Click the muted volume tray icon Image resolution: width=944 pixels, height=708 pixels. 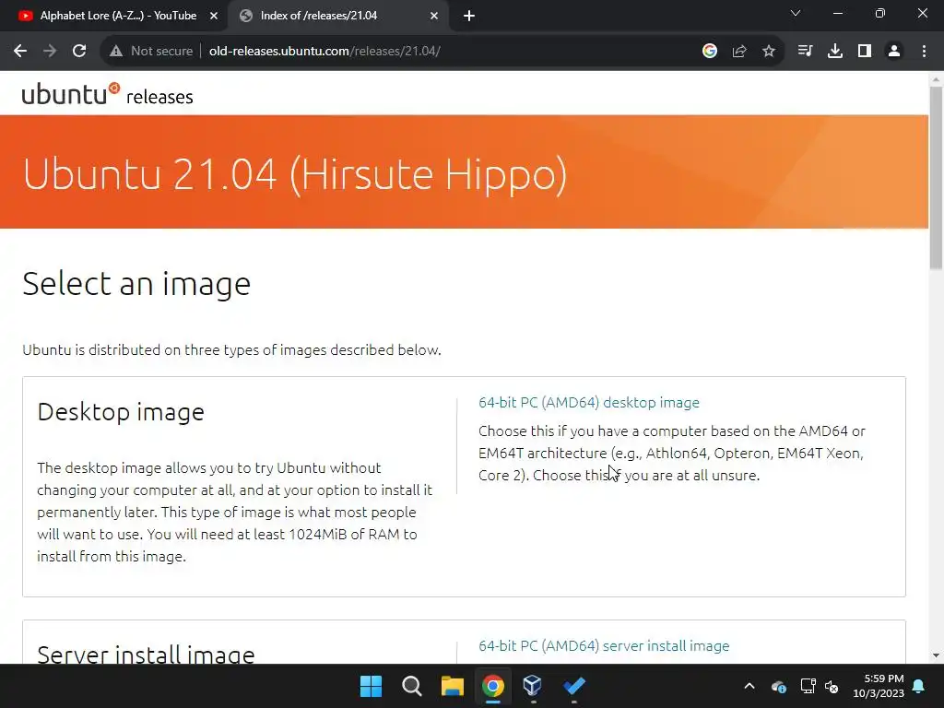pyautogui.click(x=832, y=686)
